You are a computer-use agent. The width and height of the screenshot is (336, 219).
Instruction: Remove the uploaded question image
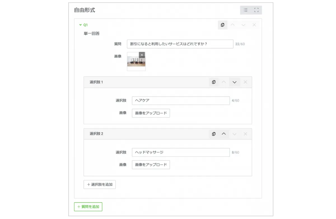tap(142, 55)
